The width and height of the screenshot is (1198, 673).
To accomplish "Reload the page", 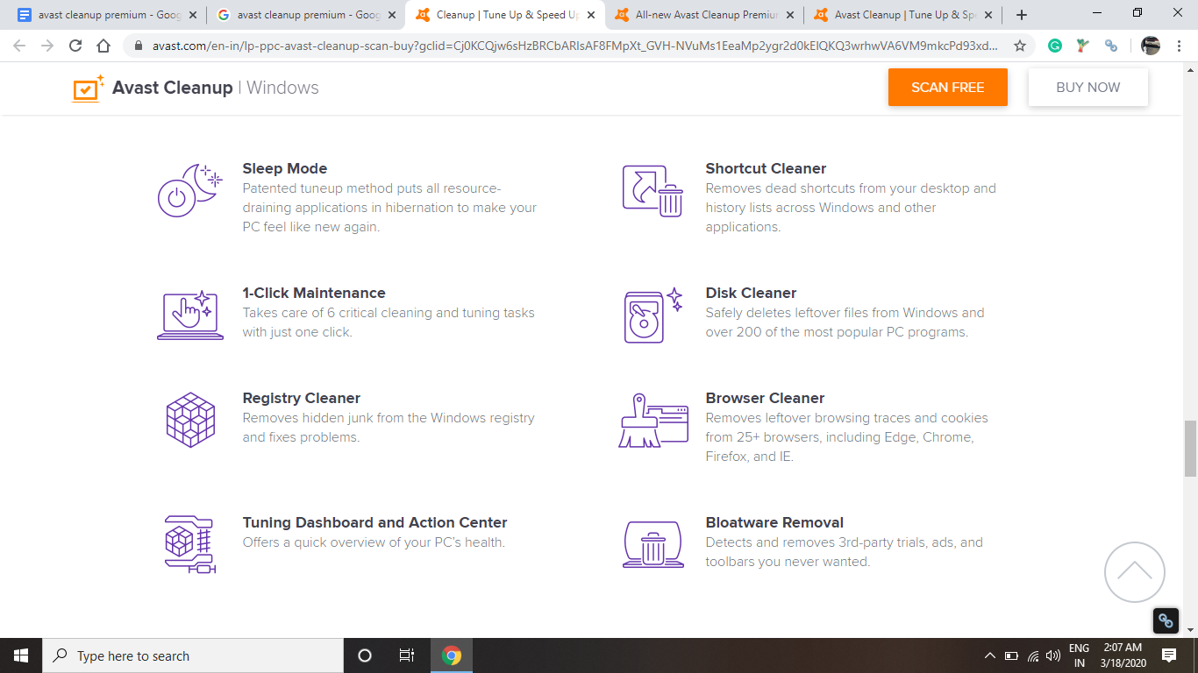I will click(x=75, y=46).
